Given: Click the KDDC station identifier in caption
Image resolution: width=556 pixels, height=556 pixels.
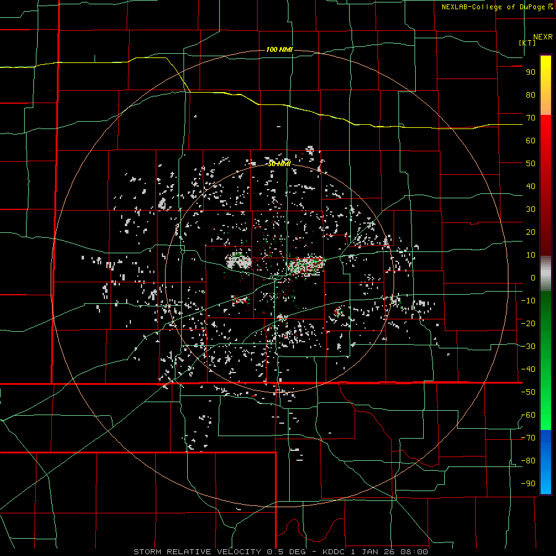Looking at the screenshot, I should coord(335,552).
